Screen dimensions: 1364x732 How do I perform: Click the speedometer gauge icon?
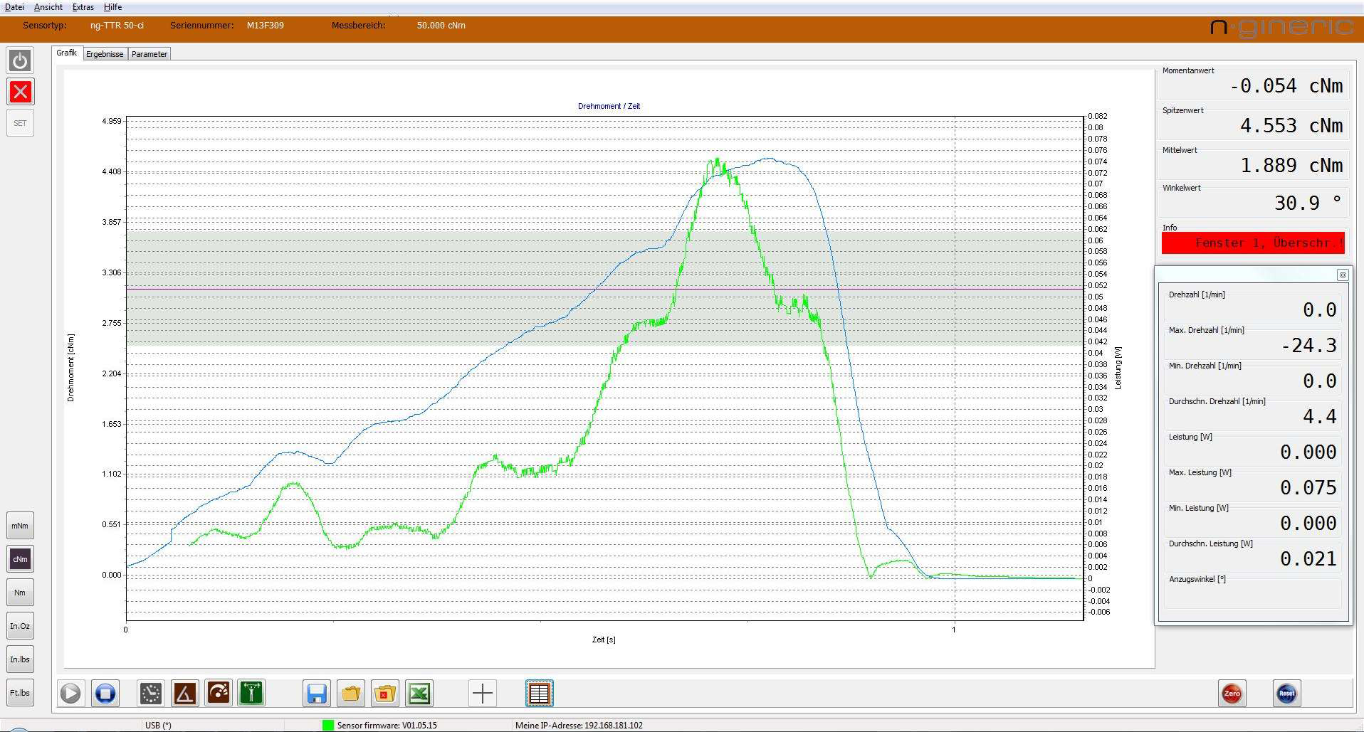click(x=219, y=693)
